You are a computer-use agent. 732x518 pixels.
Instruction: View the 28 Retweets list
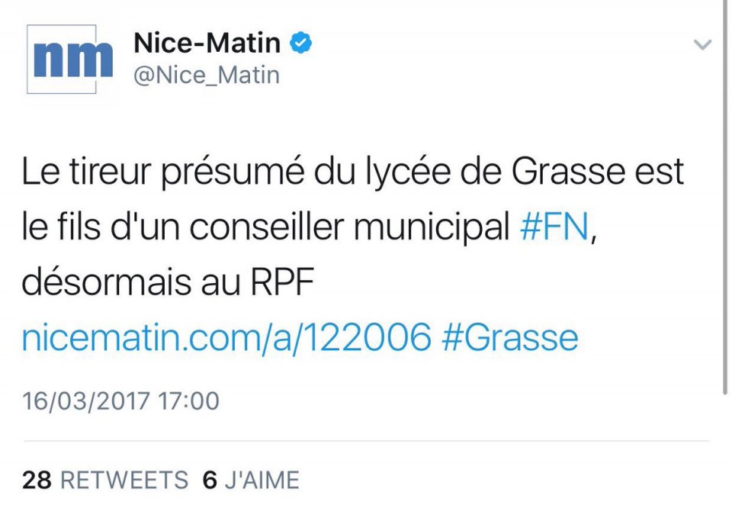[104, 480]
